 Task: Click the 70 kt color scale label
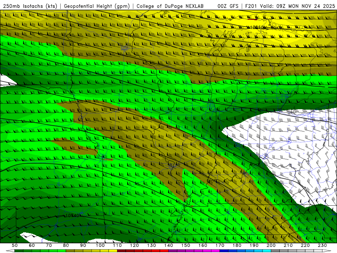pyautogui.click(x=49, y=245)
